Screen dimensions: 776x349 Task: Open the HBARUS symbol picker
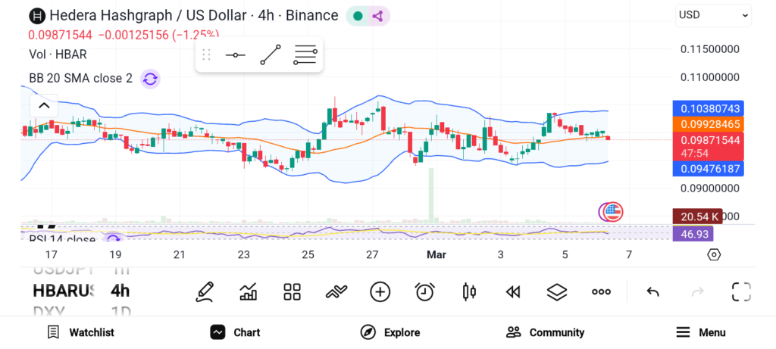[63, 291]
